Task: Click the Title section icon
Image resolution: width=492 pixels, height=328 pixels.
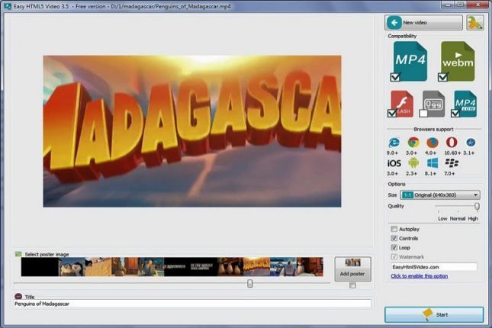Action: [x=18, y=296]
